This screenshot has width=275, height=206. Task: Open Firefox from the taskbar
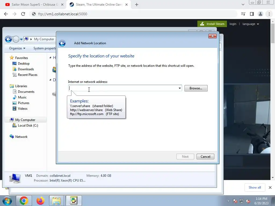[x=40, y=201]
